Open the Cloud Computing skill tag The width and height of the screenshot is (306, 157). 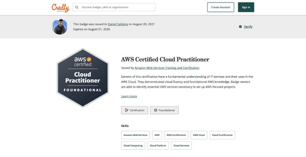(x=133, y=146)
